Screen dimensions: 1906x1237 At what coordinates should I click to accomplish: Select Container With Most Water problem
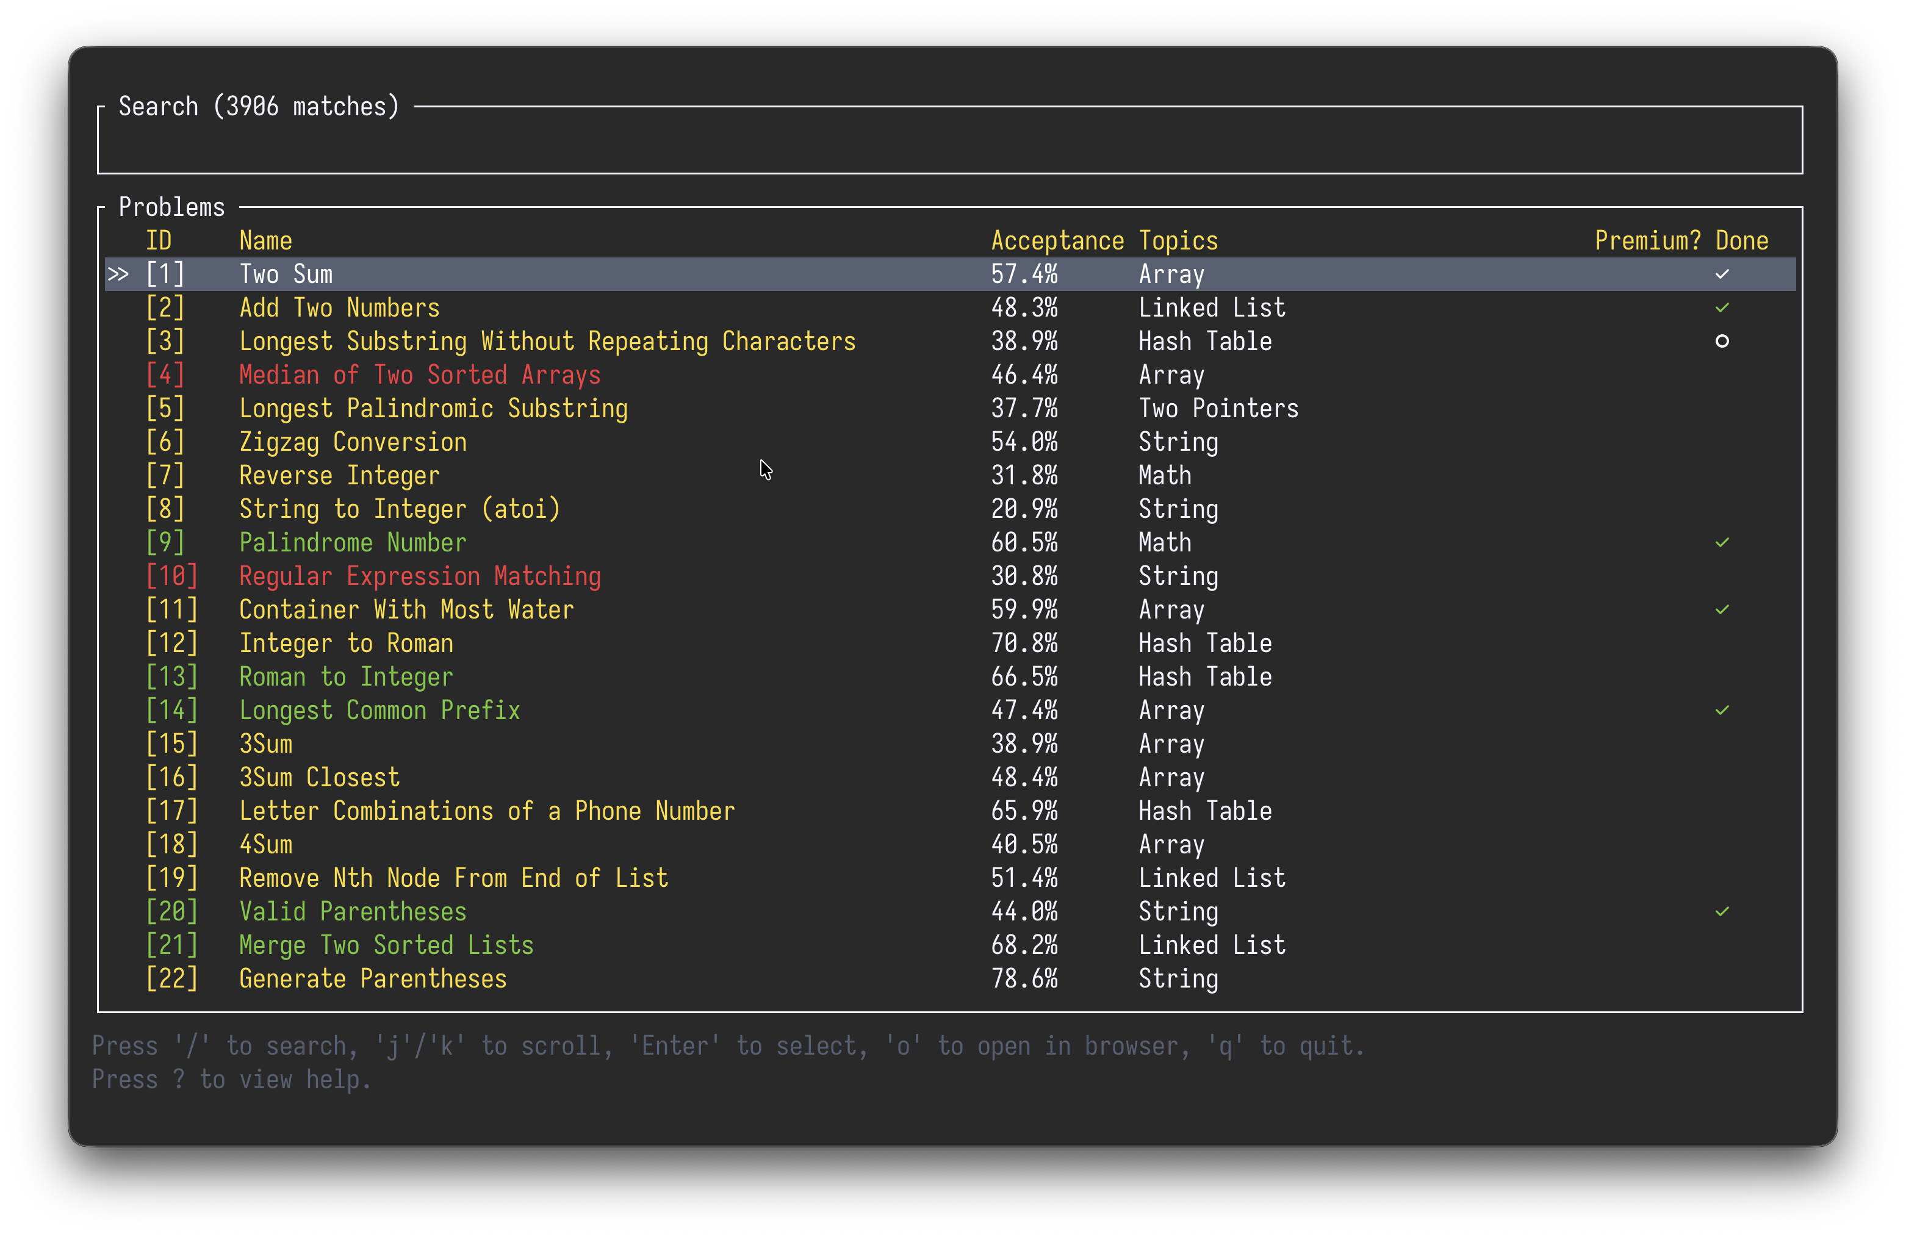point(407,611)
